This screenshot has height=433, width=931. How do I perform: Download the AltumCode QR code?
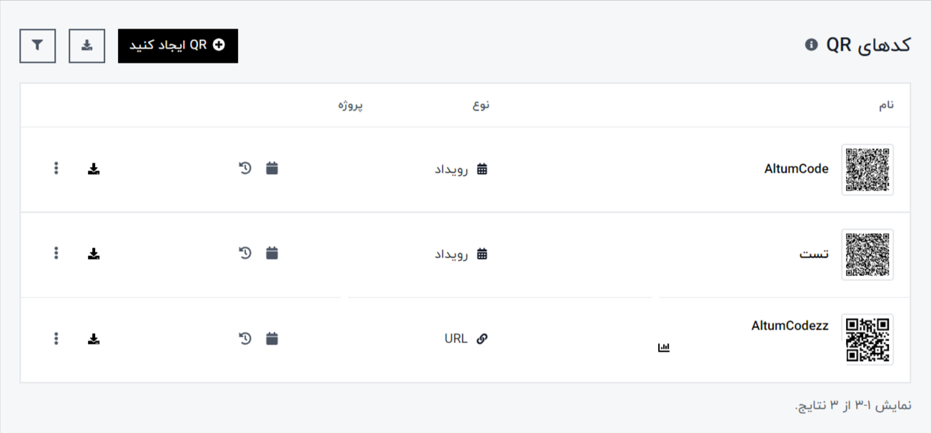94,169
